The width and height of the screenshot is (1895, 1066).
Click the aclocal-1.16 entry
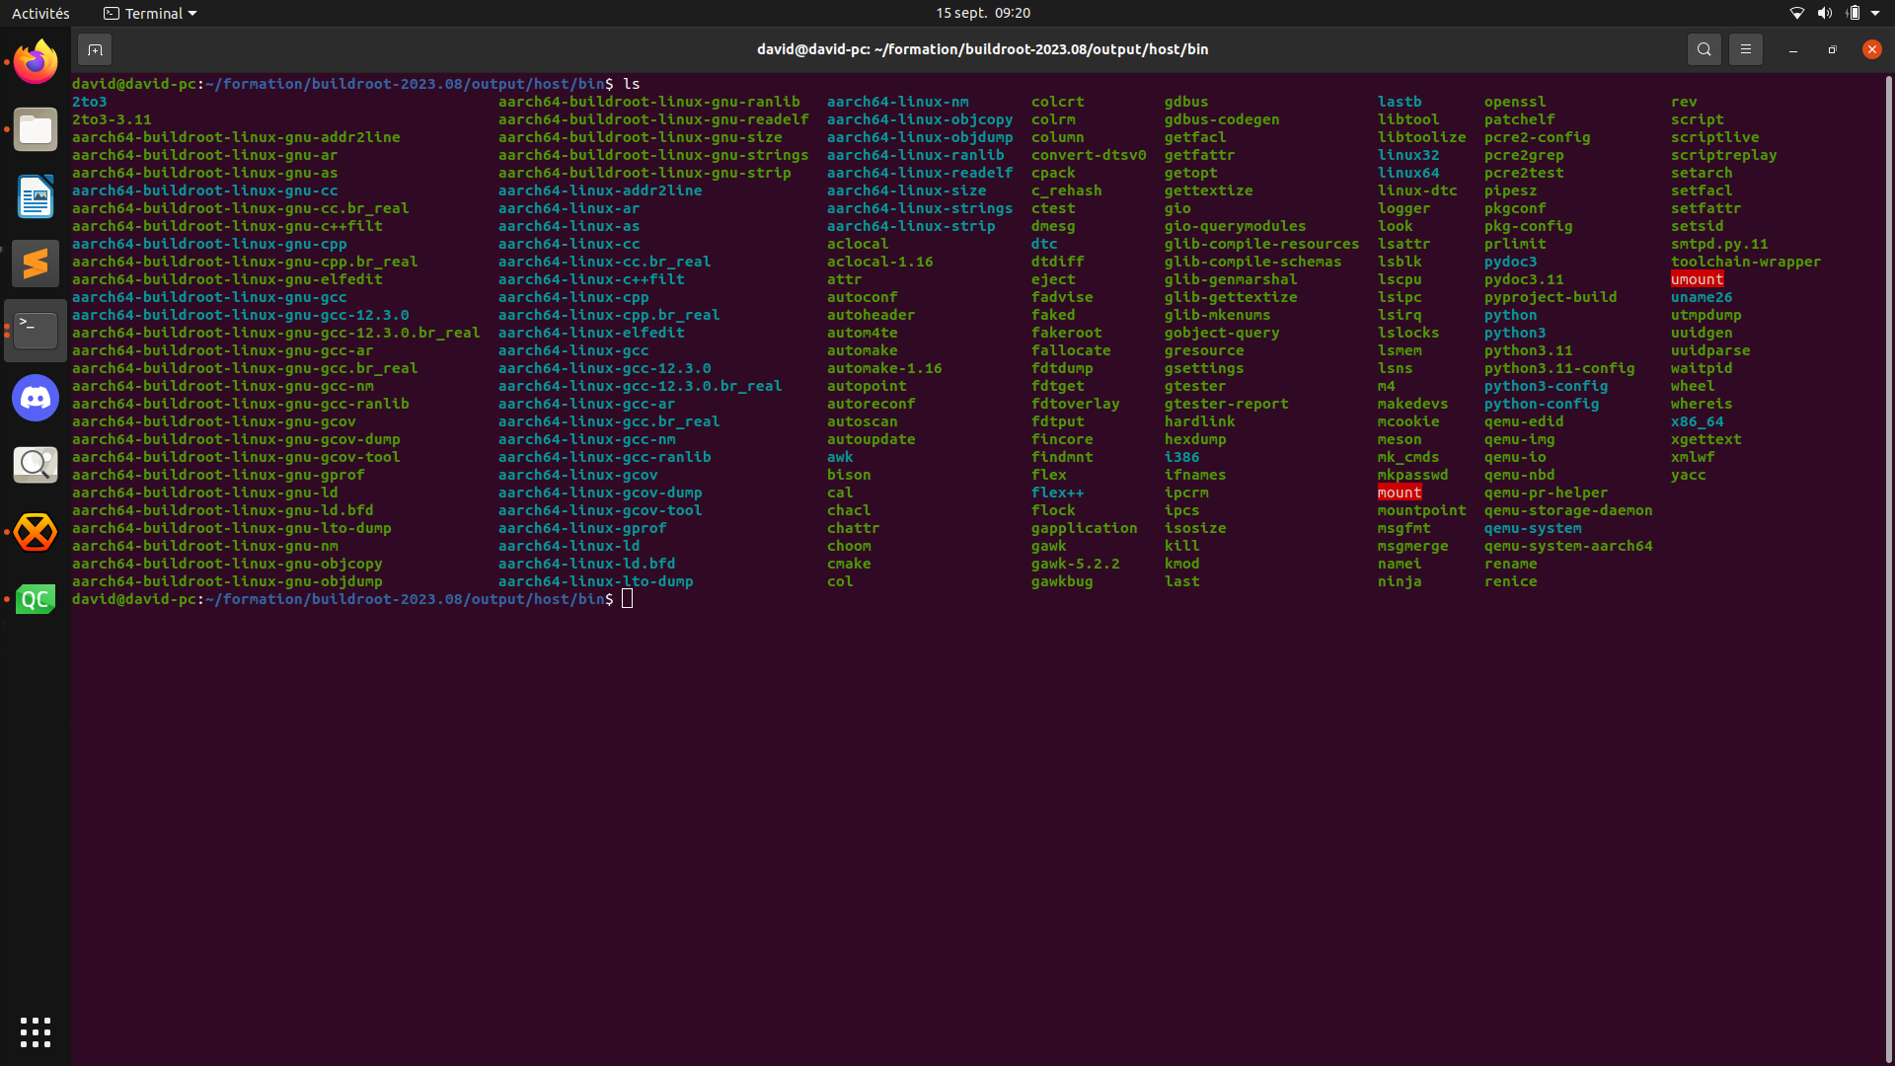879,262
